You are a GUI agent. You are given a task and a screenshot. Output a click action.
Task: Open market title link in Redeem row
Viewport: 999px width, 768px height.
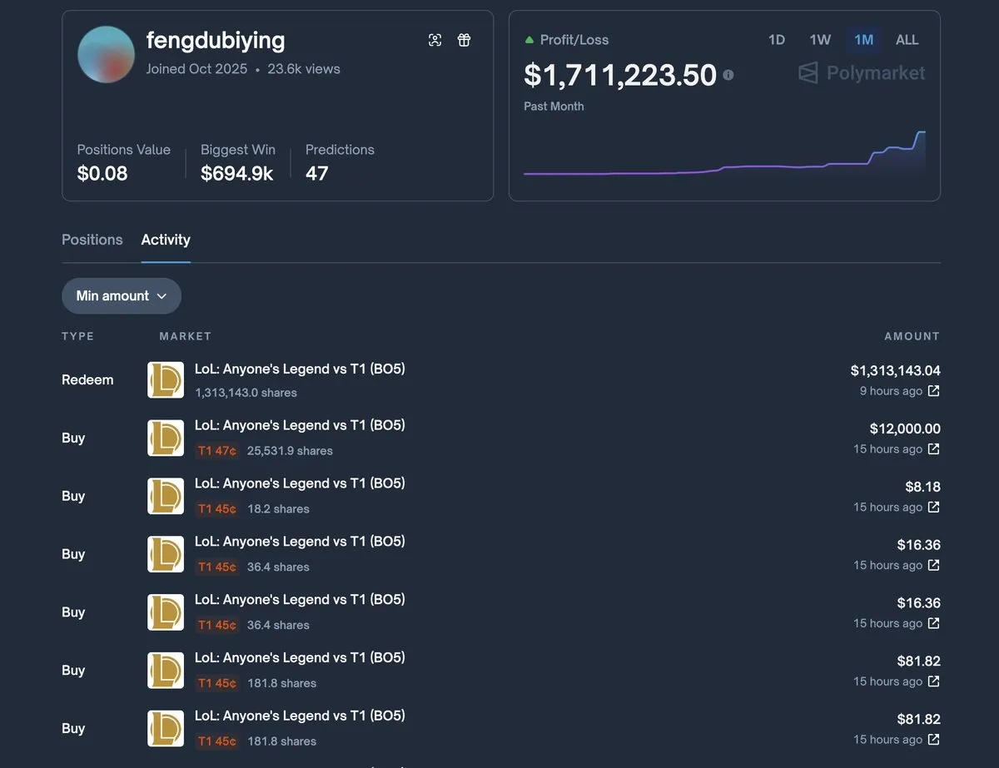pyautogui.click(x=300, y=369)
